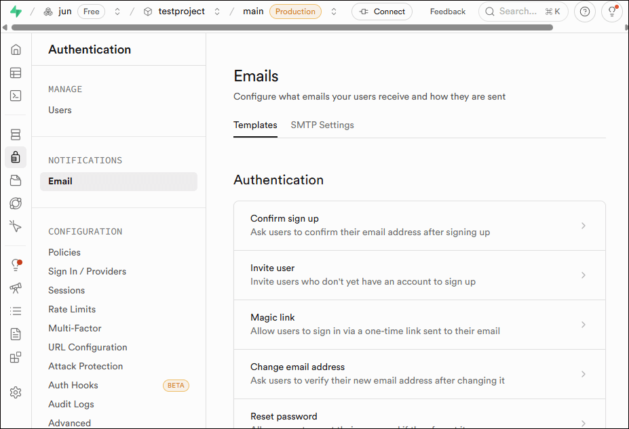Open the SQL Editor sidebar icon

click(16, 96)
